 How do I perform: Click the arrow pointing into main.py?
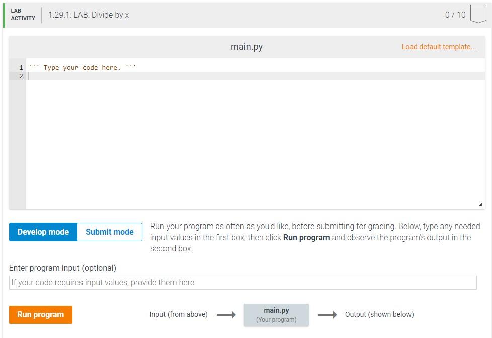pyautogui.click(x=226, y=314)
